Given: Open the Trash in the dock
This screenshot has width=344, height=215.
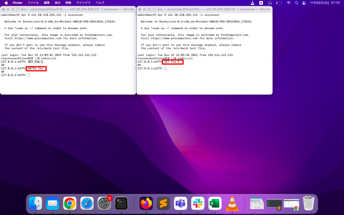Looking at the screenshot, I should coord(308,204).
